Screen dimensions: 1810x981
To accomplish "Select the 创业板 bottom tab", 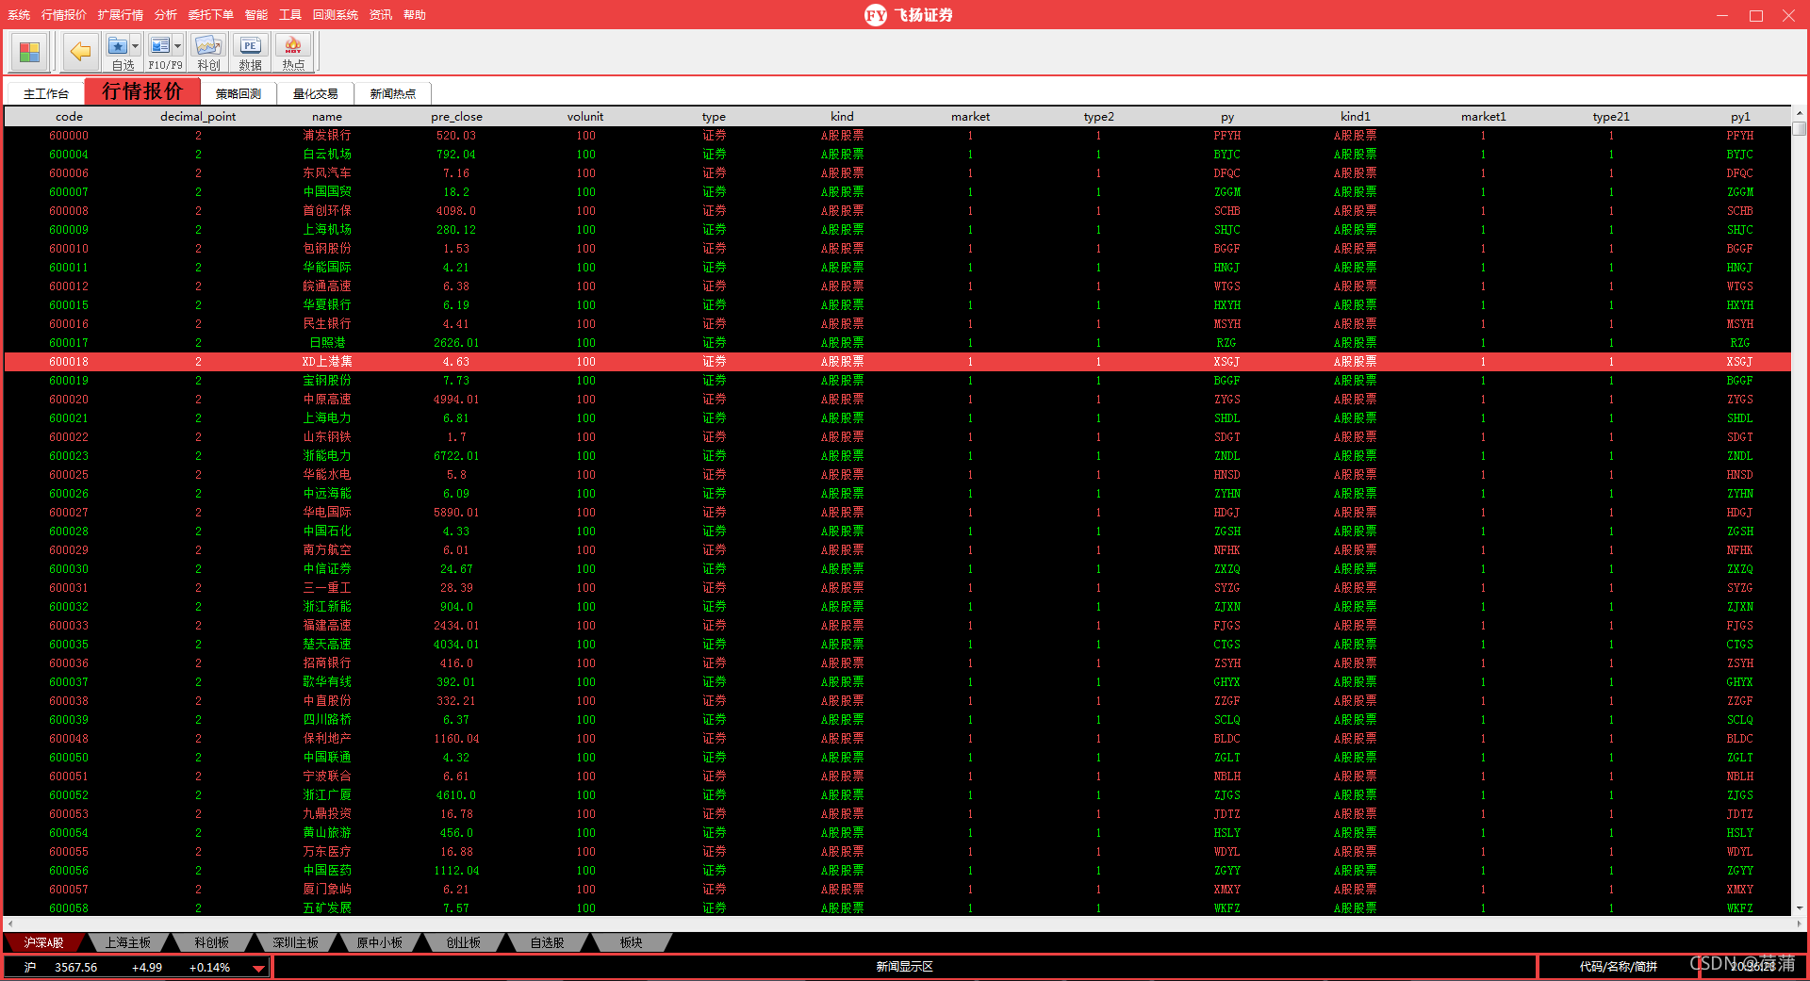I will (x=463, y=942).
